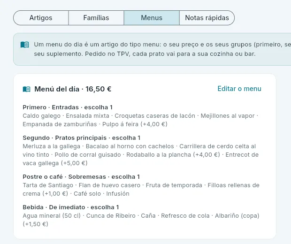
Task: Select the Menú del día · 16,50 € heading
Action: point(73,89)
